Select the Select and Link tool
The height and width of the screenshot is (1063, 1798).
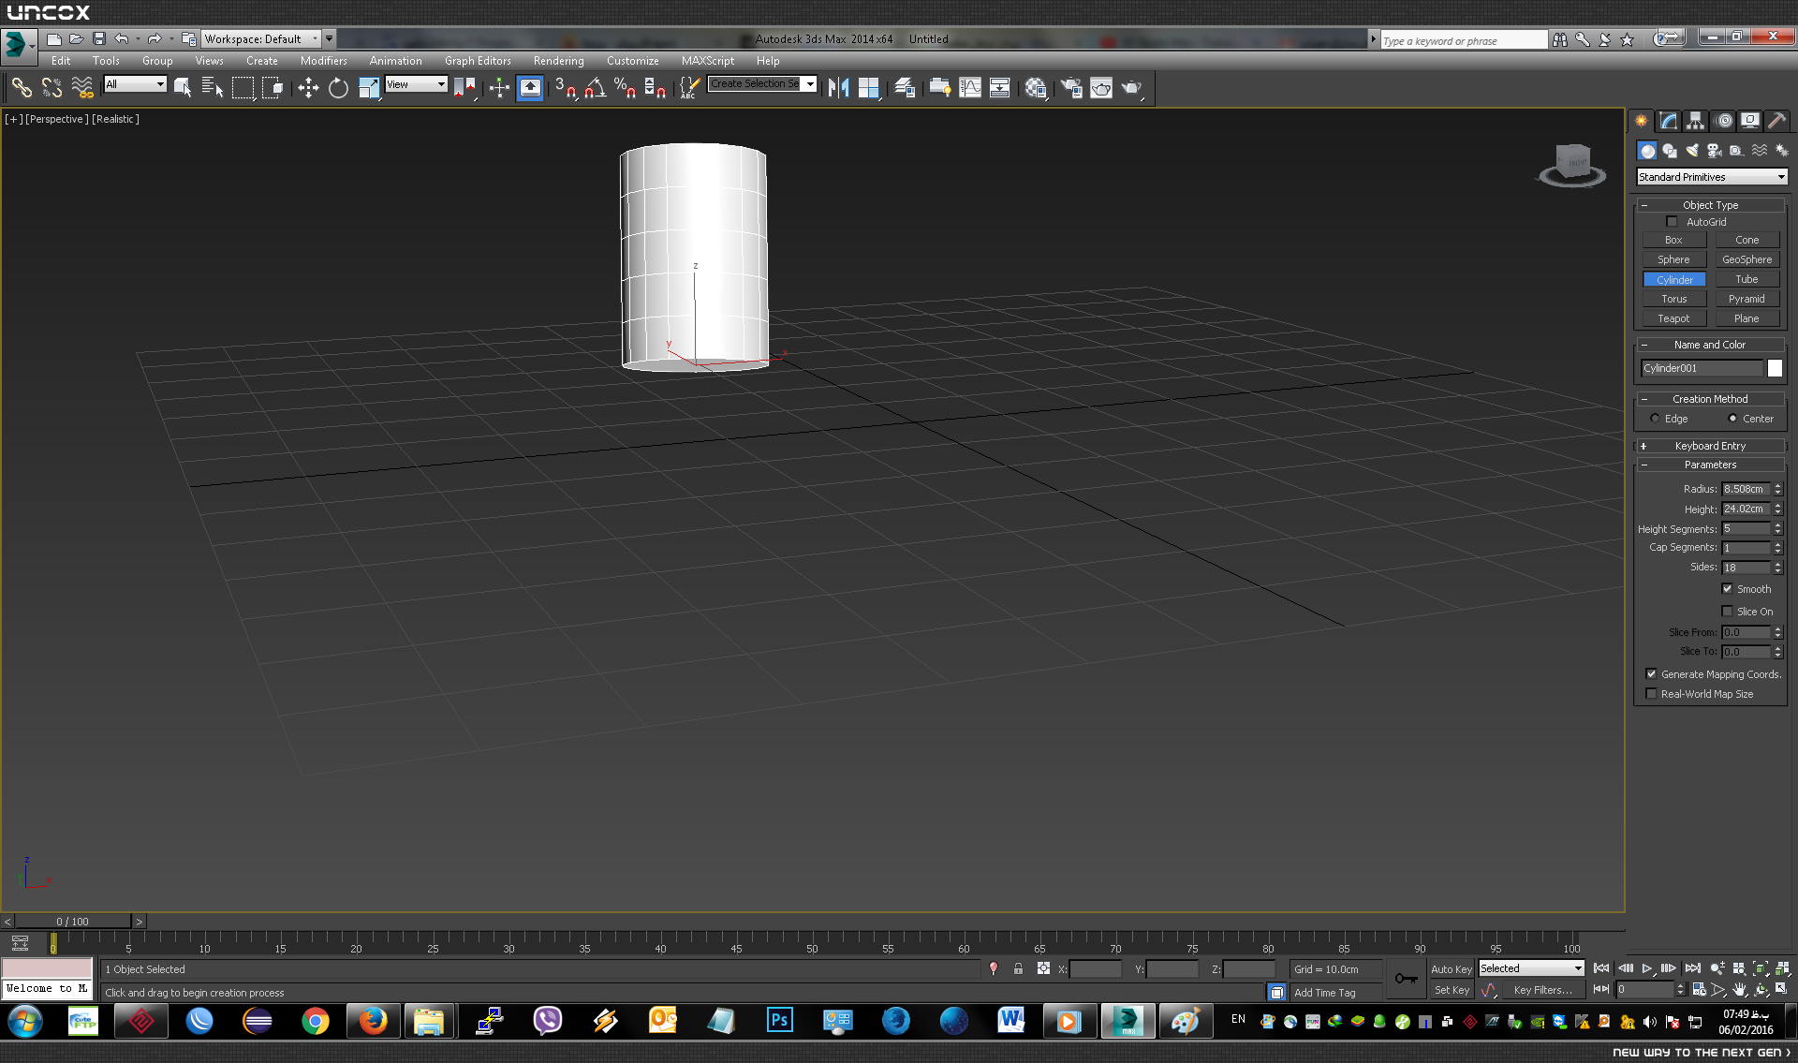click(x=21, y=88)
